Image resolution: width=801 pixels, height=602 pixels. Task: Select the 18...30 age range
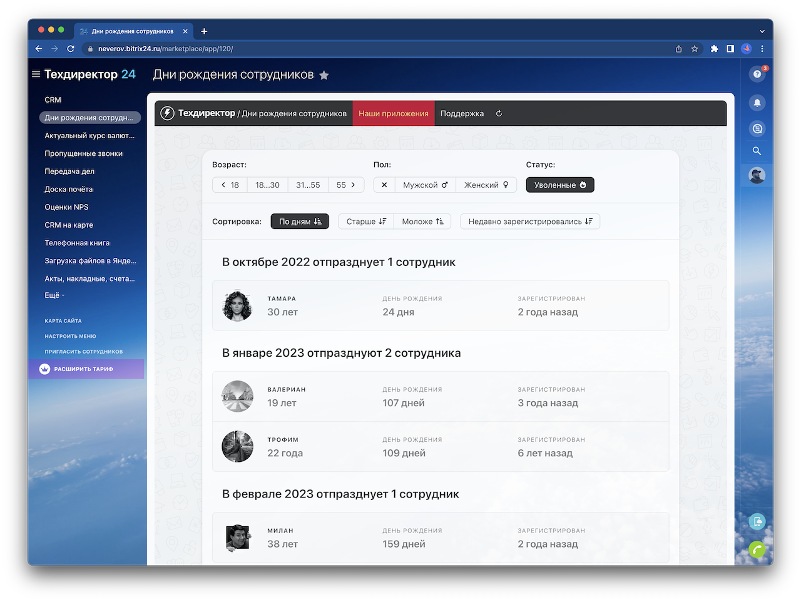pos(267,185)
